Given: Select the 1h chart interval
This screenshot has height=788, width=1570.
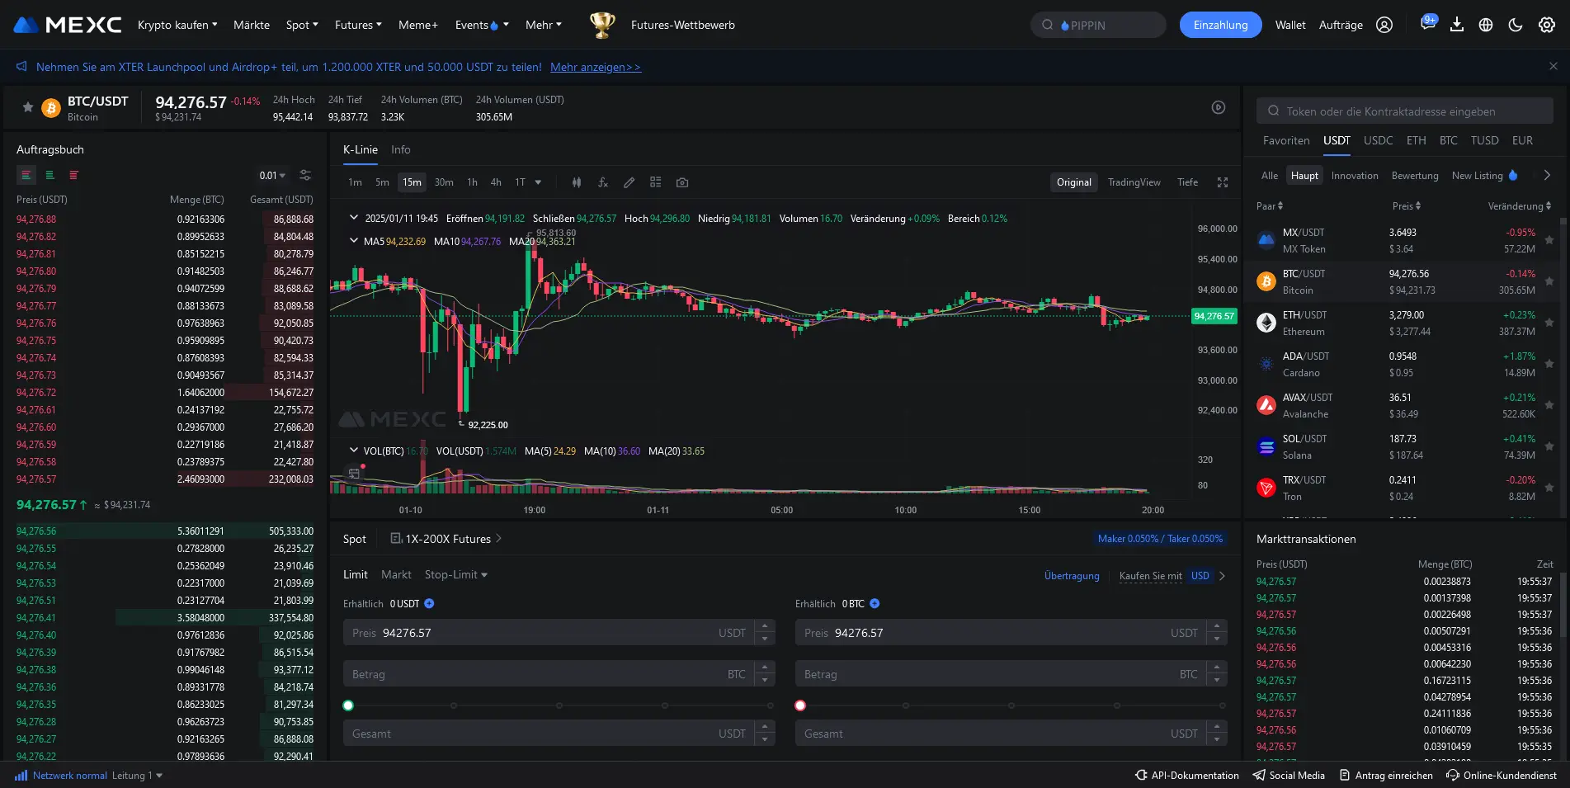Looking at the screenshot, I should pyautogui.click(x=472, y=182).
